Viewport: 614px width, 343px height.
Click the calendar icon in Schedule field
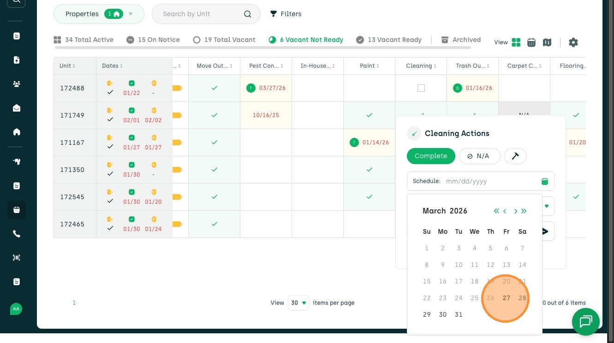[x=545, y=182]
